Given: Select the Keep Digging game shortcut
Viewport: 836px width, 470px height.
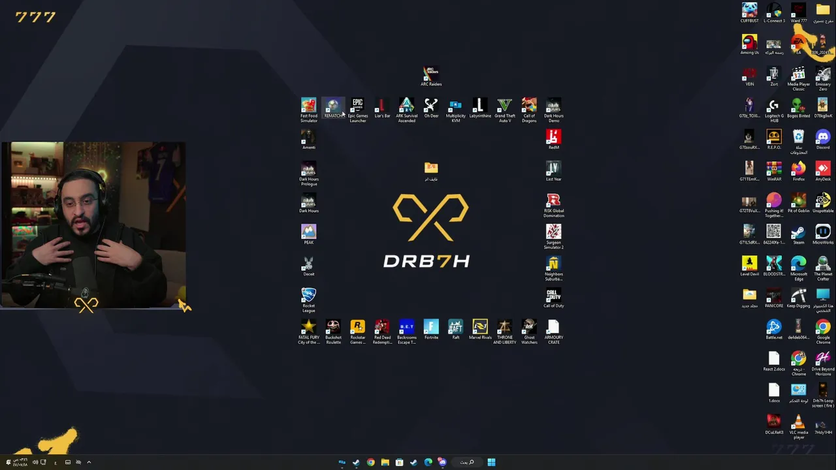Looking at the screenshot, I should tap(799, 298).
